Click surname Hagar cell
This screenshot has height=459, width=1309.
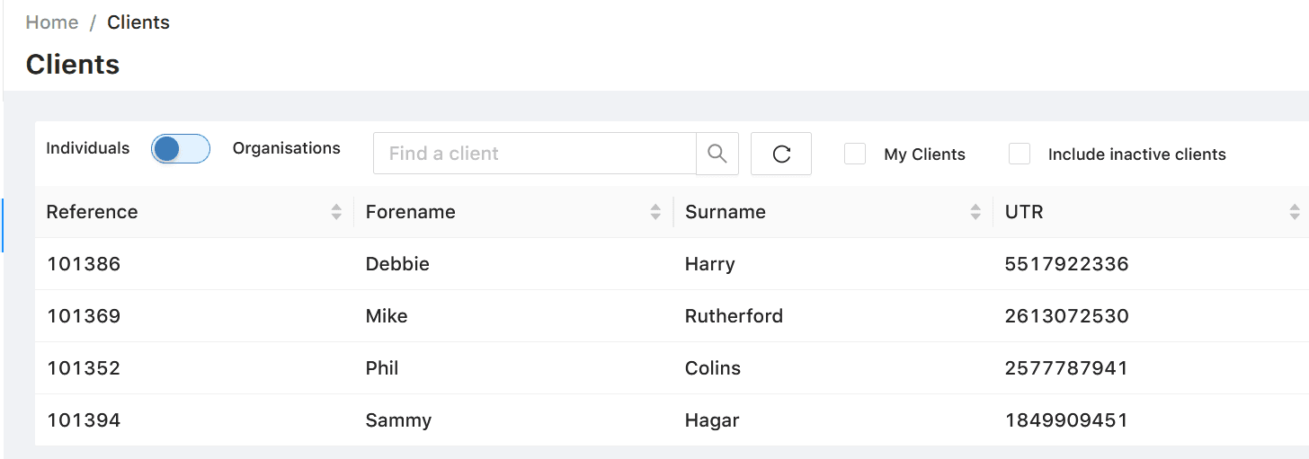712,420
